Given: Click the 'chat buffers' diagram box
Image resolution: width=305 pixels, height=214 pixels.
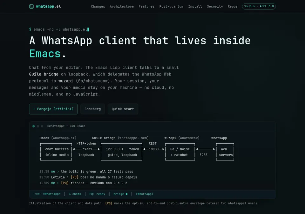Looking at the screenshot, I should tap(56, 152).
